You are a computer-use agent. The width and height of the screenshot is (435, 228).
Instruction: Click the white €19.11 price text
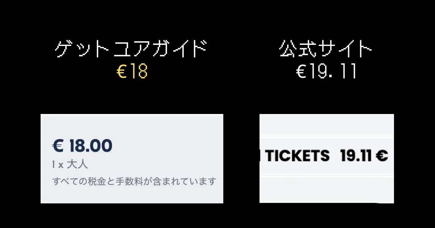pos(326,72)
